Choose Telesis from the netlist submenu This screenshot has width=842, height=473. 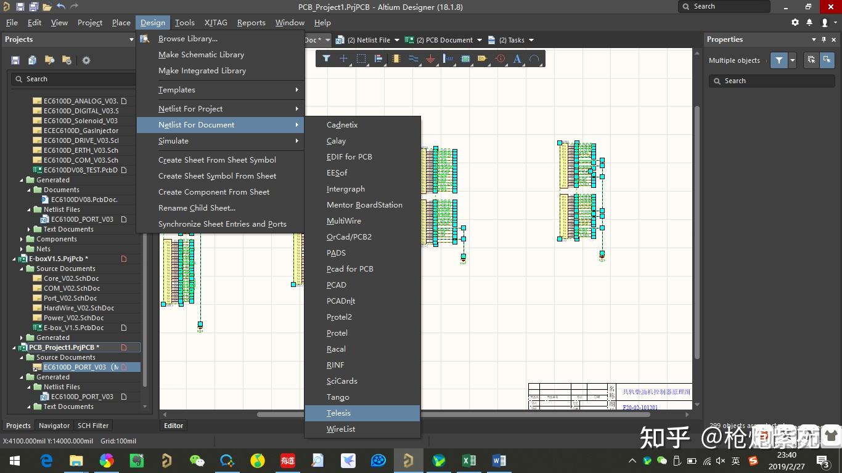coord(338,413)
